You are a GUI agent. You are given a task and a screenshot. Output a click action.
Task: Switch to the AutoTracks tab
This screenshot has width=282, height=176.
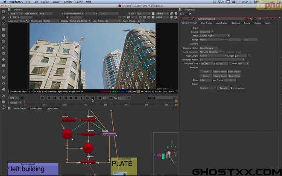tap(222, 23)
